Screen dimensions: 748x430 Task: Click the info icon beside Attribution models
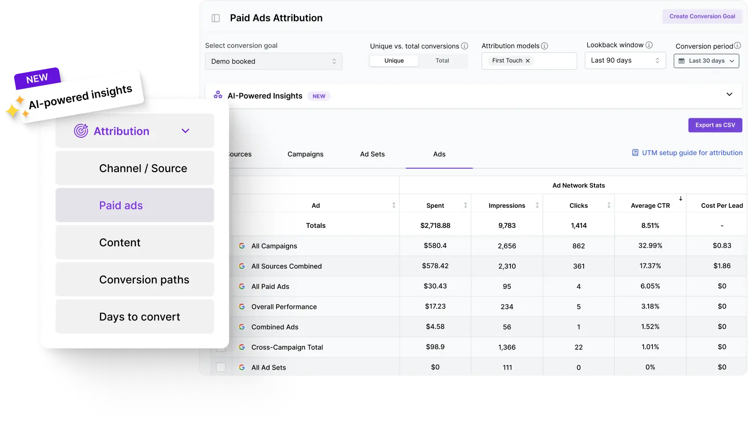coord(545,45)
